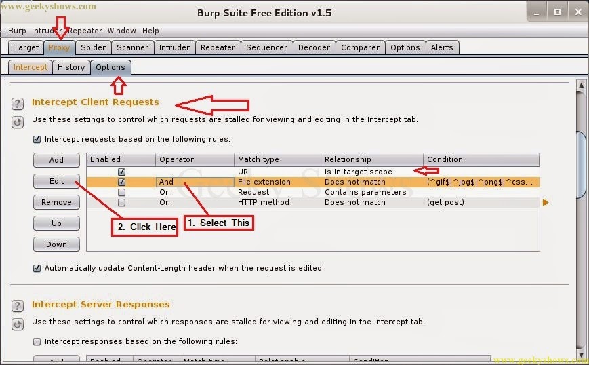The width and height of the screenshot is (589, 365).
Task: Select 'Is in target scope' cell
Action: click(x=372, y=172)
